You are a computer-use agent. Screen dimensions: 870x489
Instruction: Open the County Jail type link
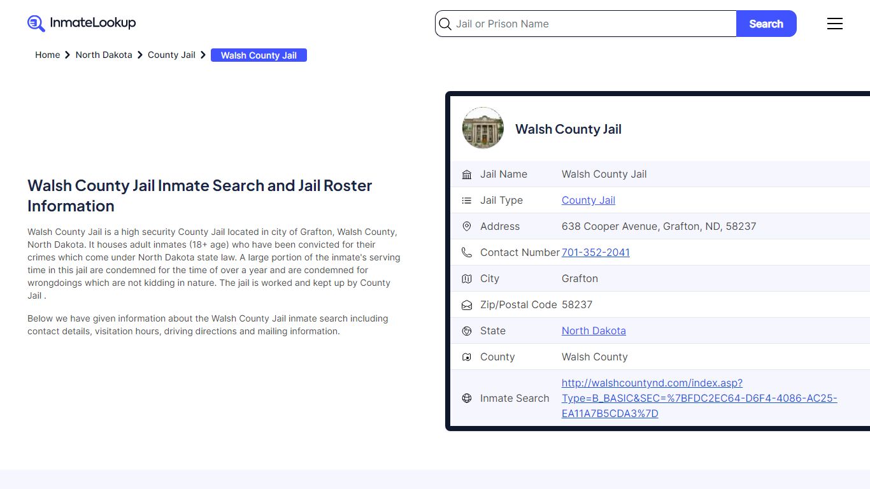coord(588,201)
